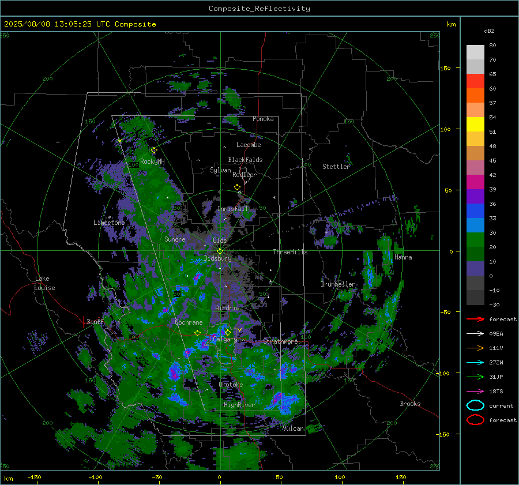Click the Airdrie label
This screenshot has height=485, width=519.
(x=227, y=308)
